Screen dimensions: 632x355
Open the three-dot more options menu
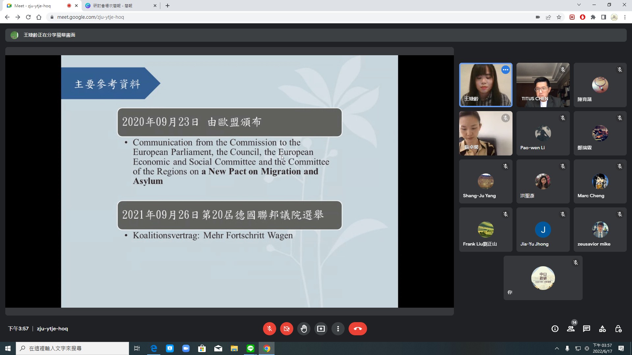pyautogui.click(x=338, y=329)
